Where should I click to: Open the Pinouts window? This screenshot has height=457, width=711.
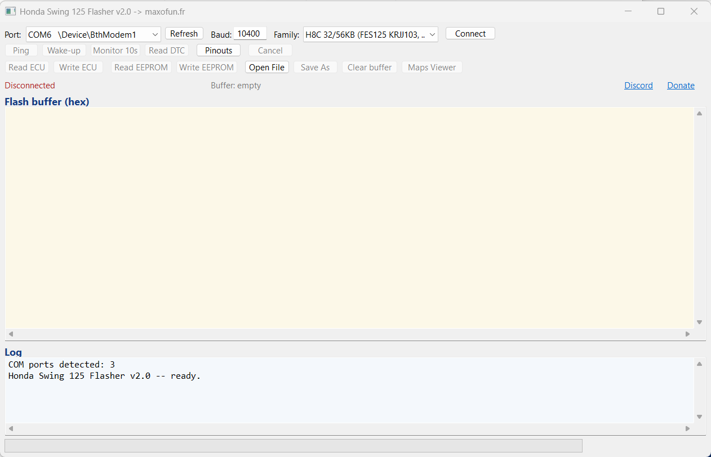219,51
